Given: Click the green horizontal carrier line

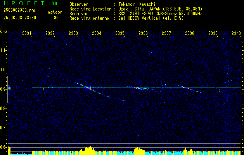Looking at the screenshot, I should point(136,88).
